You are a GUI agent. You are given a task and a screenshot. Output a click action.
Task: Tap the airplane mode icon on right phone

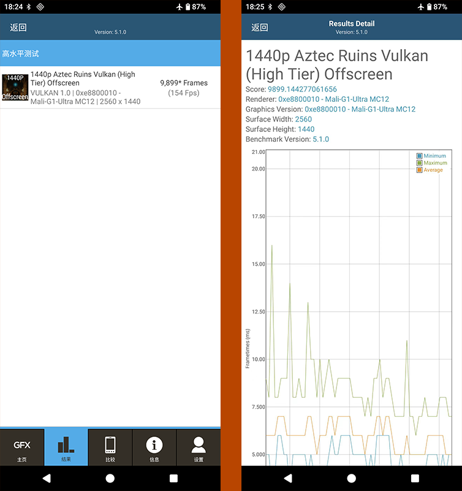(x=420, y=7)
